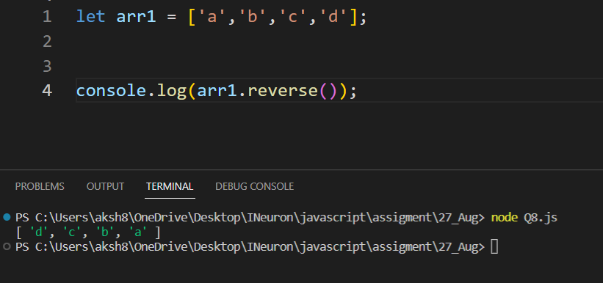Viewport: 603px width, 283px height.
Task: Select the TERMINAL panel tab
Action: click(x=170, y=187)
